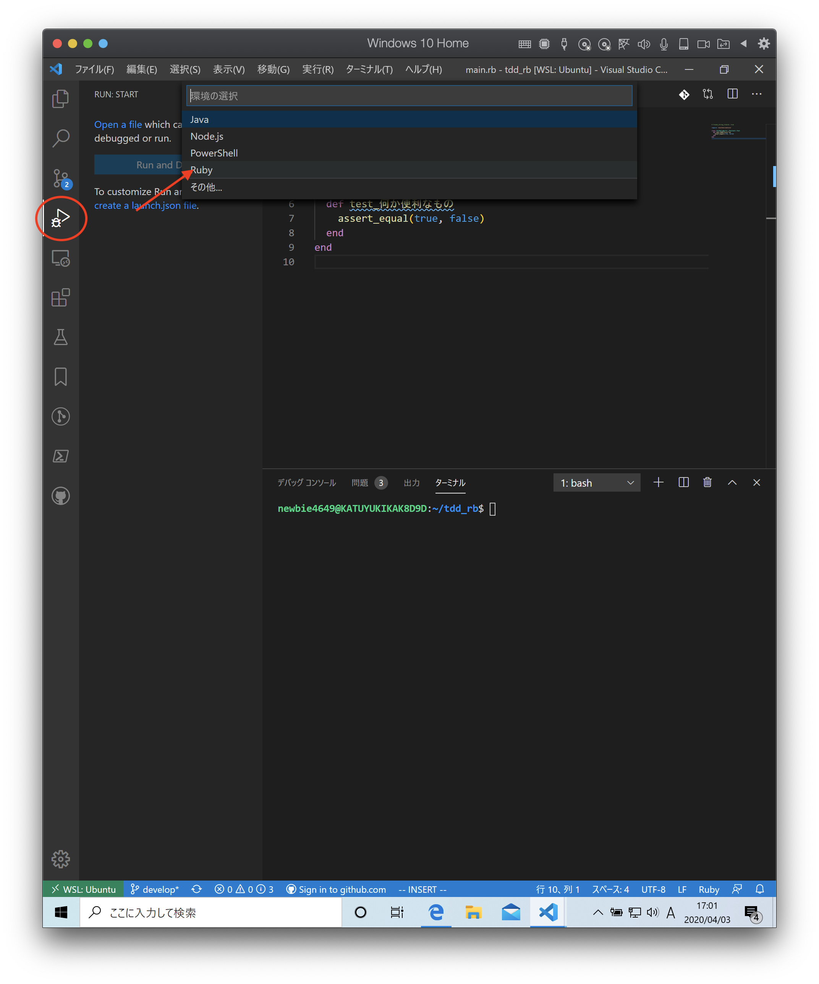Open the 1: bash terminal dropdown
This screenshot has height=984, width=819.
(597, 482)
